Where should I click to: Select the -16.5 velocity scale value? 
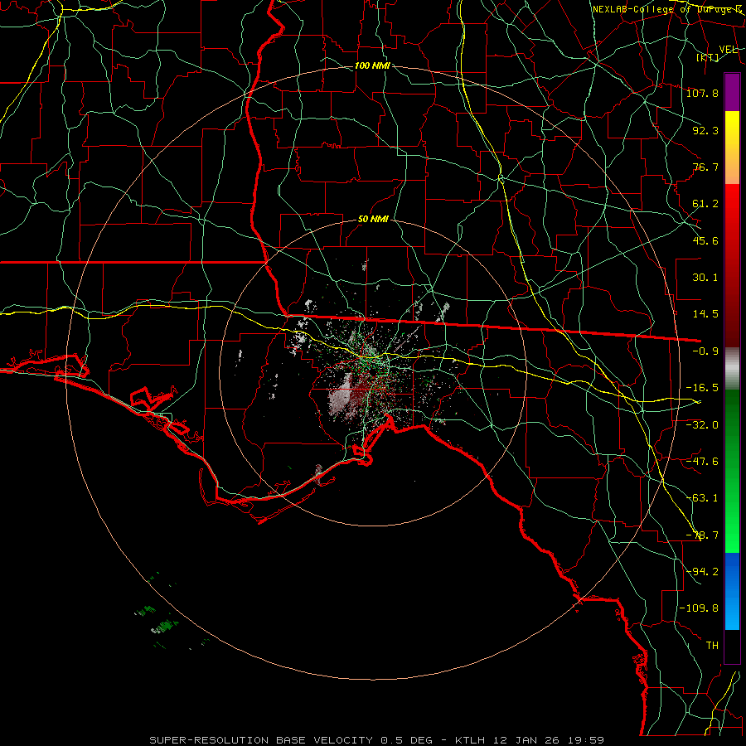pyautogui.click(x=702, y=388)
